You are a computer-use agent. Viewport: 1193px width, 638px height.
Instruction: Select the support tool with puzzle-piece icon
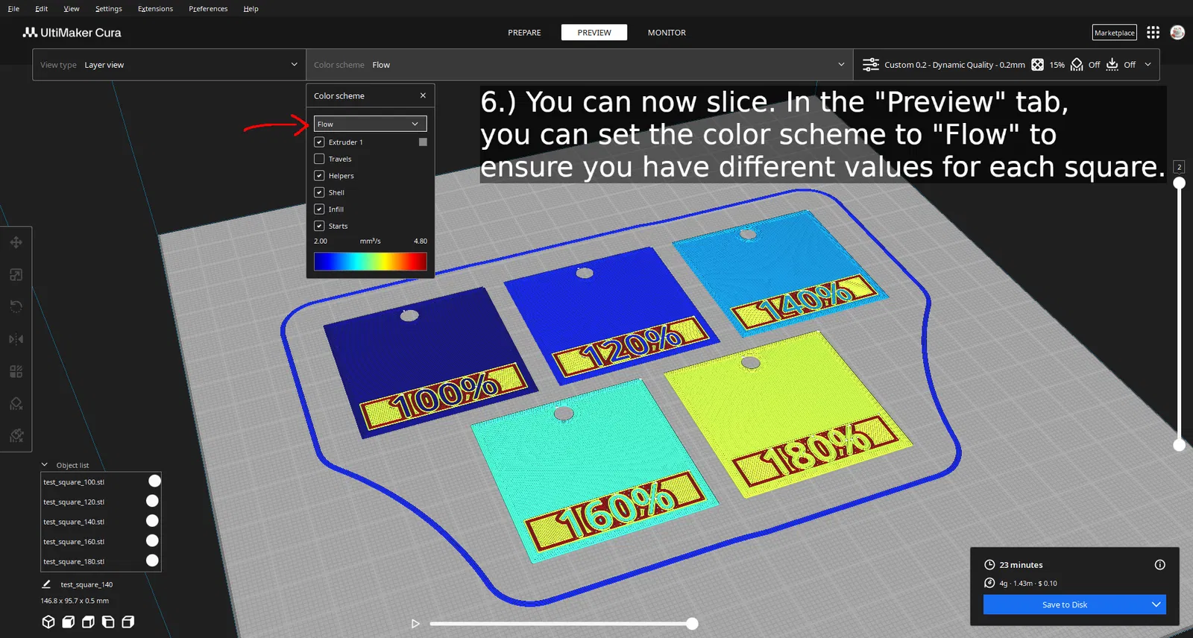[x=16, y=435]
